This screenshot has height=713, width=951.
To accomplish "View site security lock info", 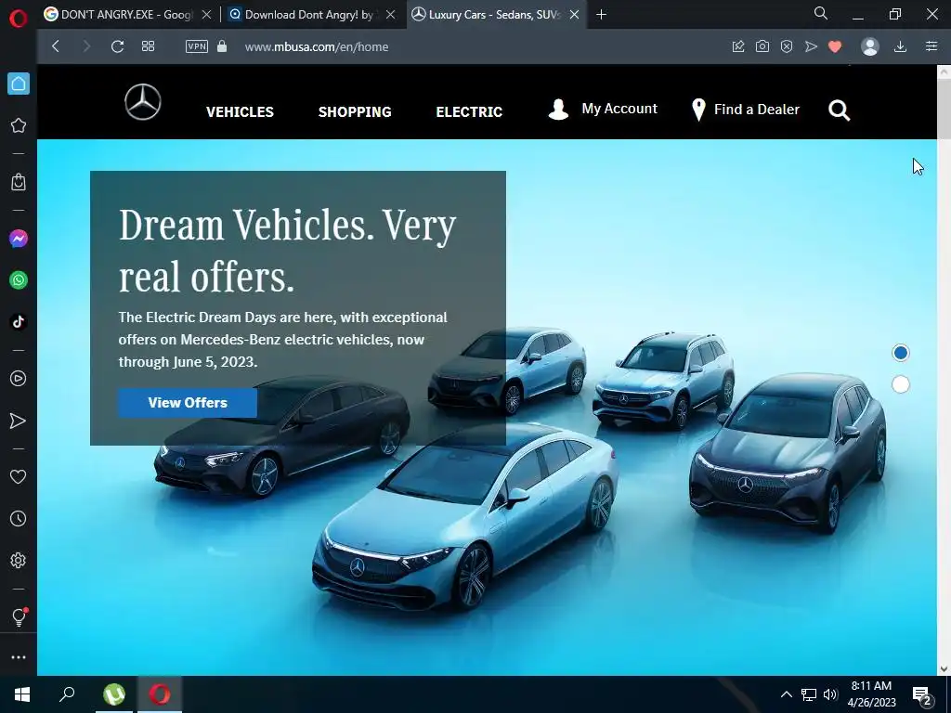I will pyautogui.click(x=222, y=46).
